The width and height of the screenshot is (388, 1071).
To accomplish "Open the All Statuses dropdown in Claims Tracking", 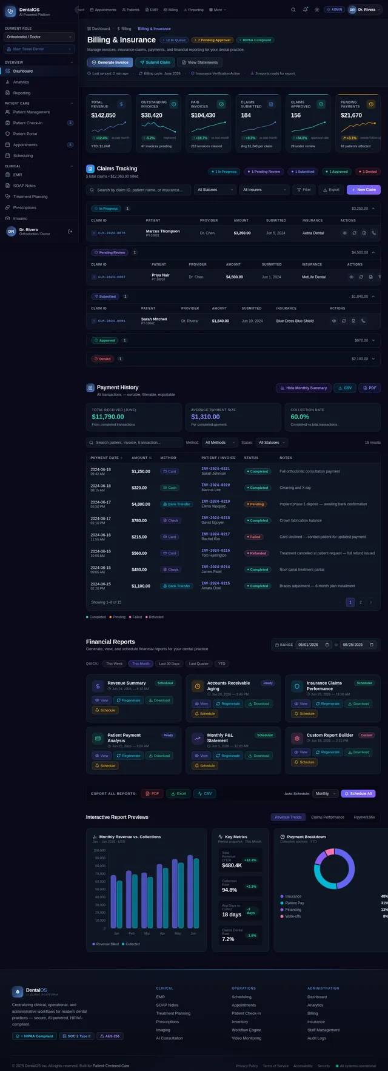I will pos(215,190).
